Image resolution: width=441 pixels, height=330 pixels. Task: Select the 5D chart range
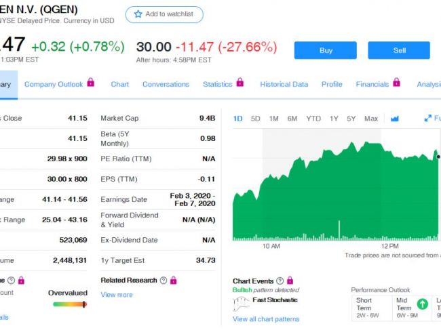(255, 119)
